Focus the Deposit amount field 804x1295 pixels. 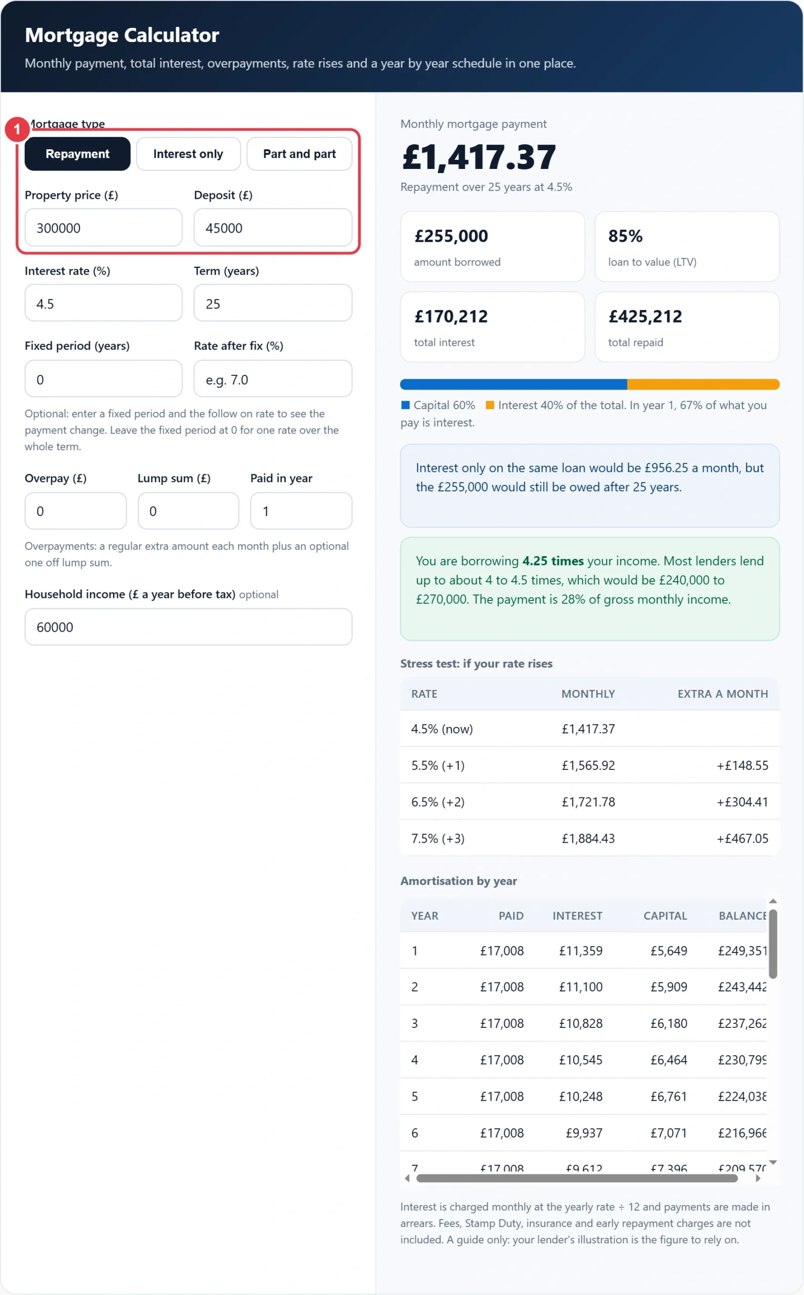coord(273,228)
